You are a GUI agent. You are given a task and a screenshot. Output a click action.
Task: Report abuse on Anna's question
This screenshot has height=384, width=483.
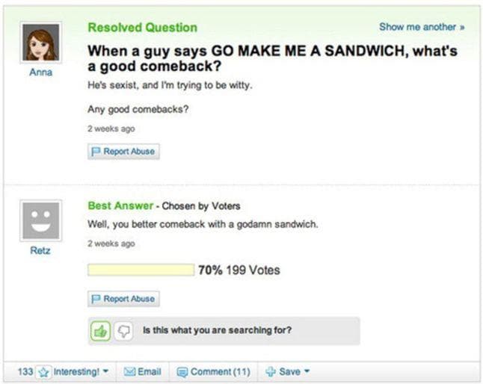pos(123,151)
